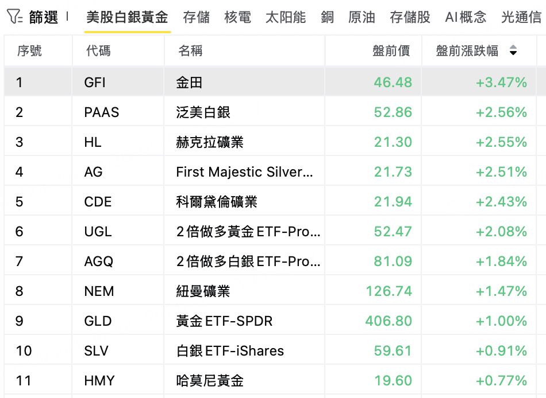This screenshot has height=398, width=546.
Task: Switch to the 太阳能 tab
Action: click(x=286, y=17)
